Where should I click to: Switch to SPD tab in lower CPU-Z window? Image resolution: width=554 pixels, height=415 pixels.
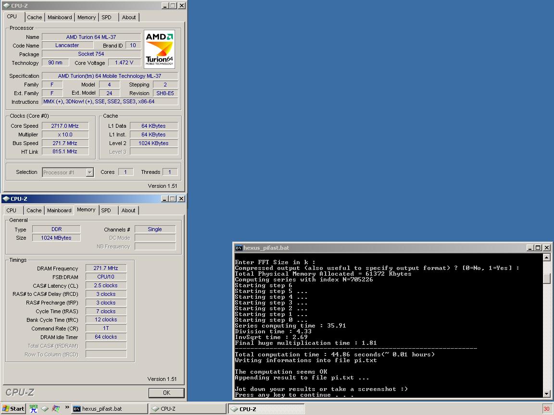coord(106,210)
